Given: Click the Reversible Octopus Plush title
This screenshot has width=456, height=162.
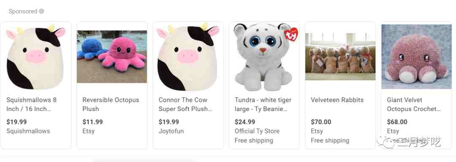Looking at the screenshot, I should pyautogui.click(x=111, y=104).
